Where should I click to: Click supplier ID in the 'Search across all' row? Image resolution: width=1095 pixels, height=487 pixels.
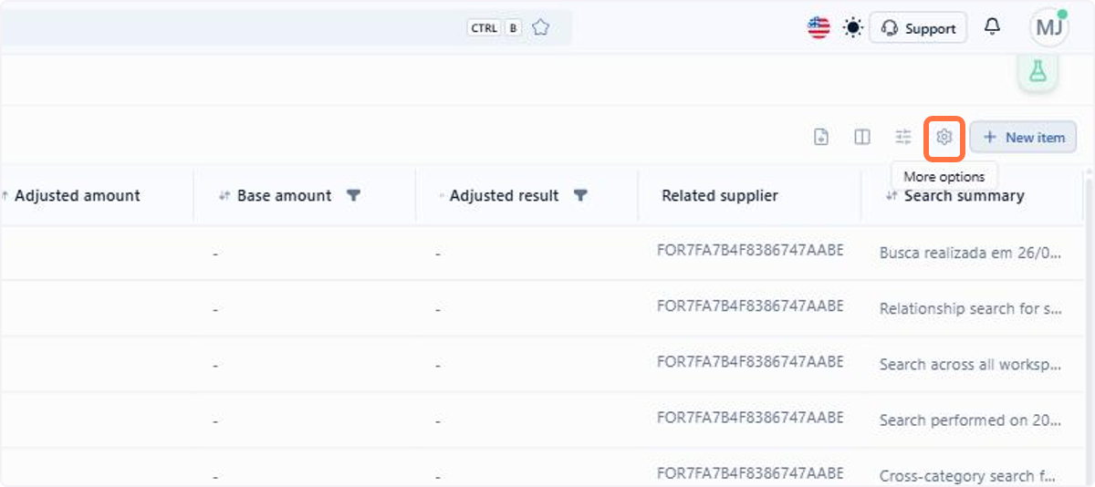(x=750, y=361)
